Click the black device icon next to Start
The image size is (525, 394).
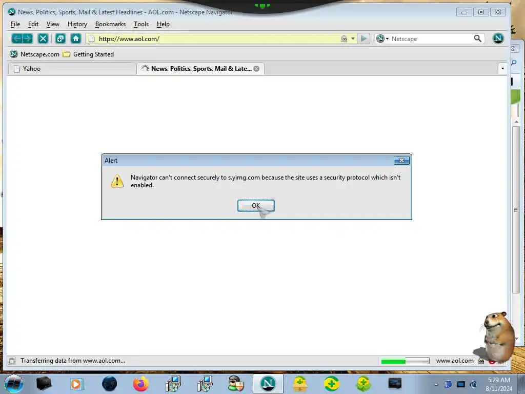[44, 384]
